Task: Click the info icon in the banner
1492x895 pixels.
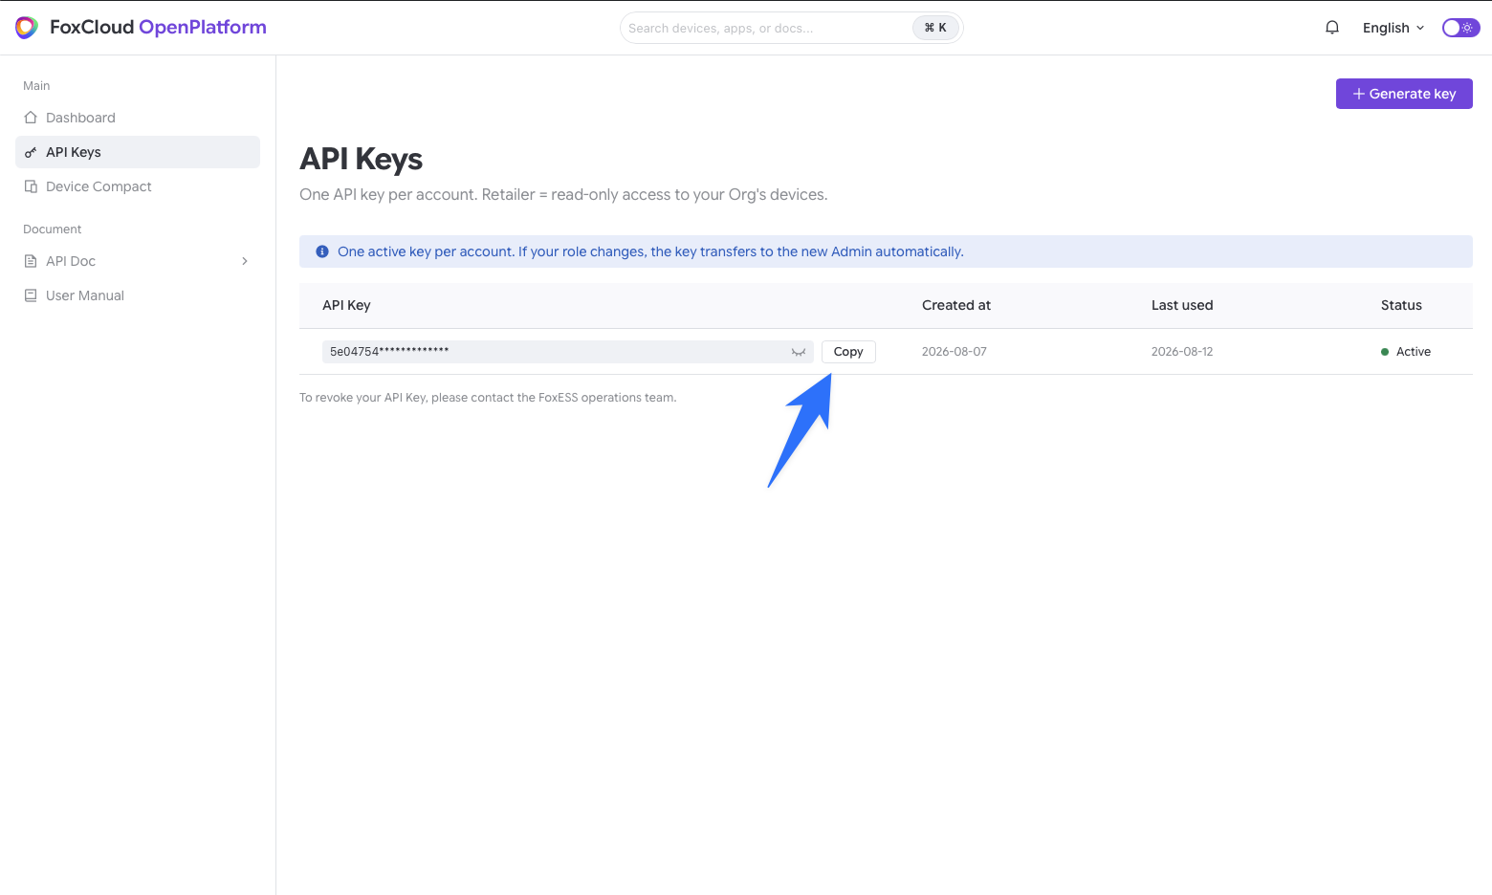Action: tap(322, 251)
